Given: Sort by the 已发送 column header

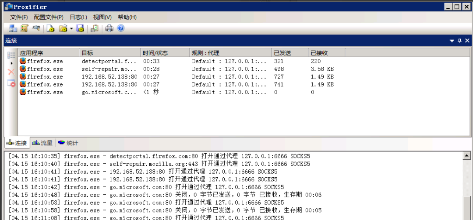Looking at the screenshot, I should (288, 53).
